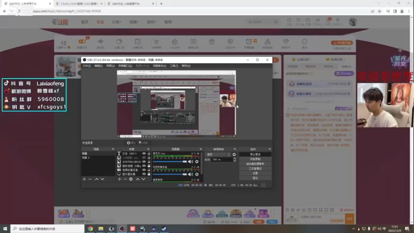Open OBS 设置 settings button

(x=255, y=173)
